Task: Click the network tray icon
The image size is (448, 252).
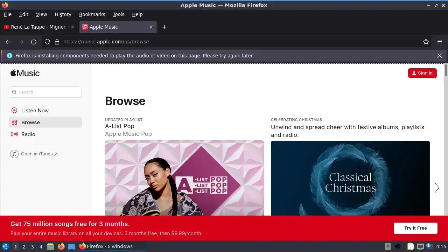Action: (x=420, y=246)
